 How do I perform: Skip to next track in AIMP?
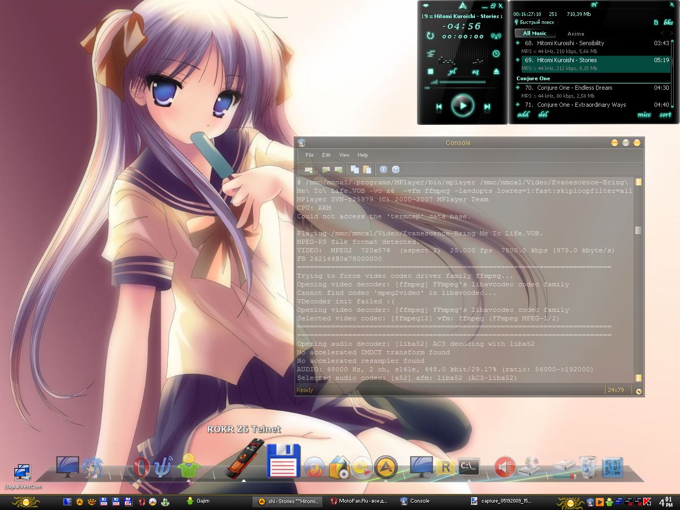pos(487,107)
